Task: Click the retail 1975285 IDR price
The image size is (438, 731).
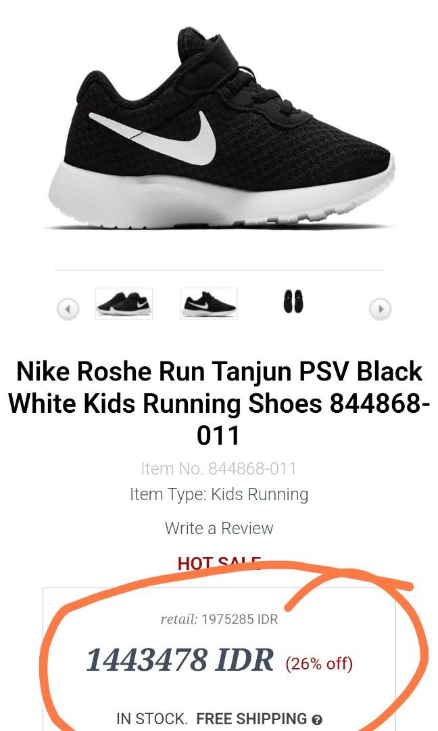Action: 219,619
